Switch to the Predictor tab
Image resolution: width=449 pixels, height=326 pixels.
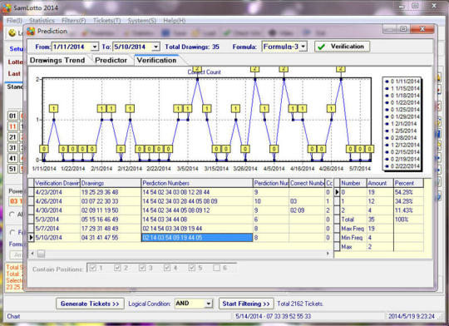click(111, 60)
